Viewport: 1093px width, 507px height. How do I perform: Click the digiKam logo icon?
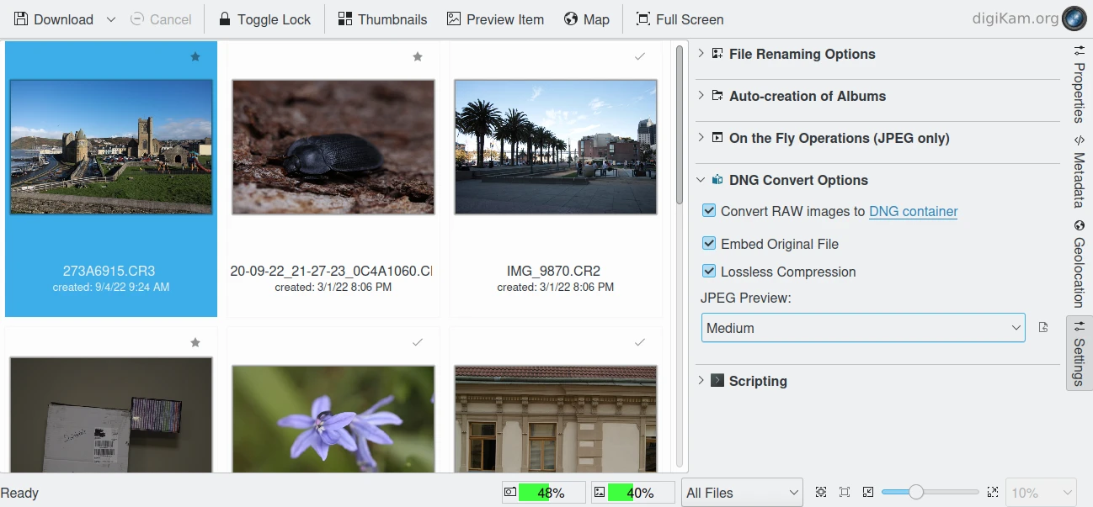[x=1074, y=18]
